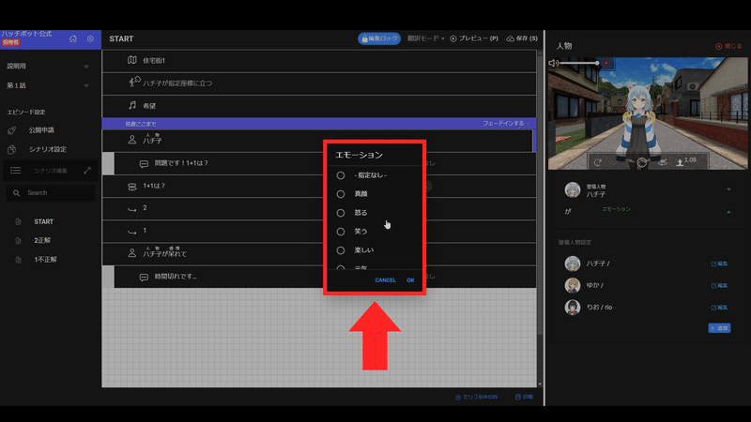Click the speech bubble icon for 問題です！1+1は？
The image size is (751, 422).
click(x=144, y=164)
